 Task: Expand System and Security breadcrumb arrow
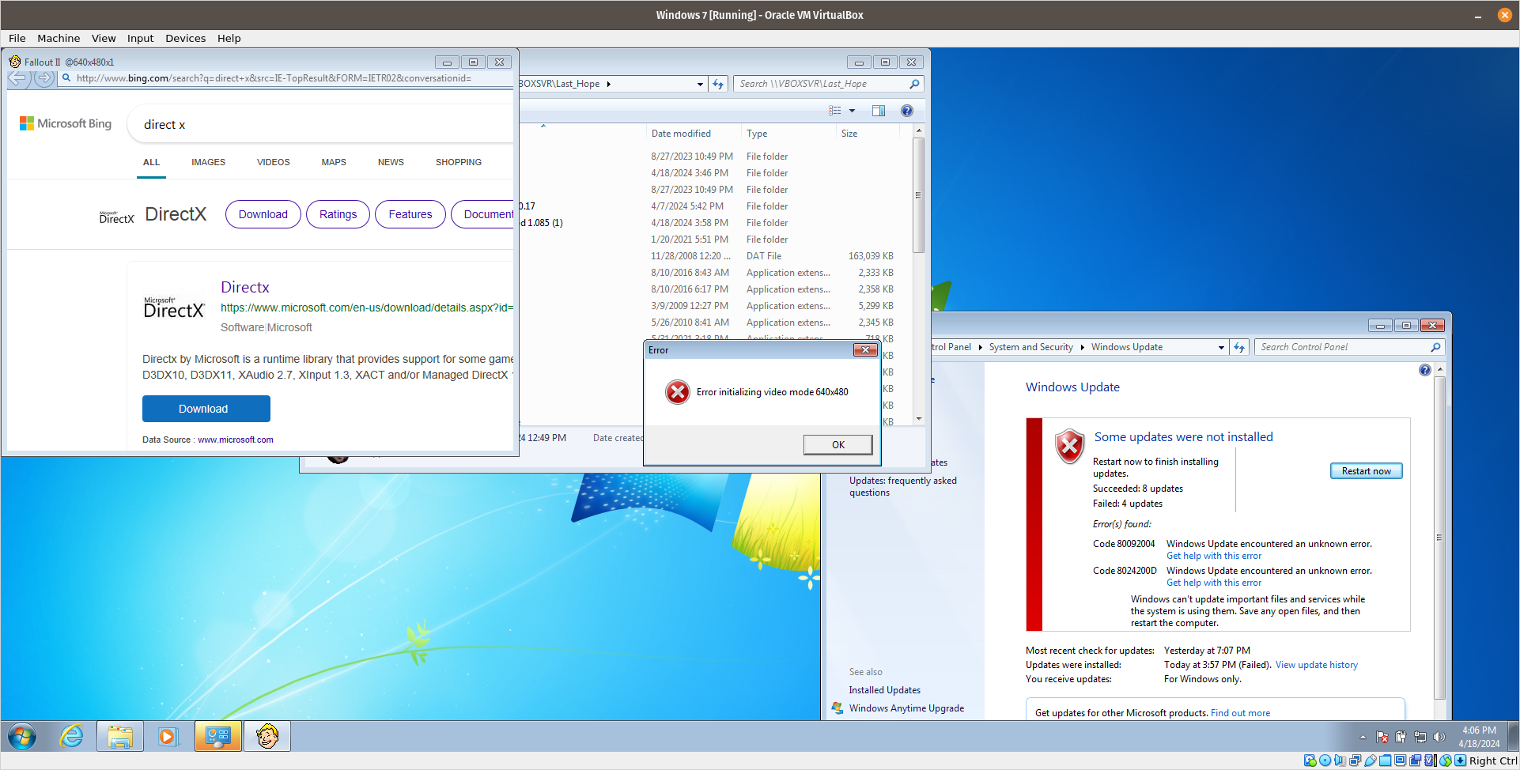[x=1083, y=347]
